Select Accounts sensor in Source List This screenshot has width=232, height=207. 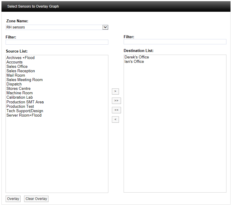click(x=14, y=62)
